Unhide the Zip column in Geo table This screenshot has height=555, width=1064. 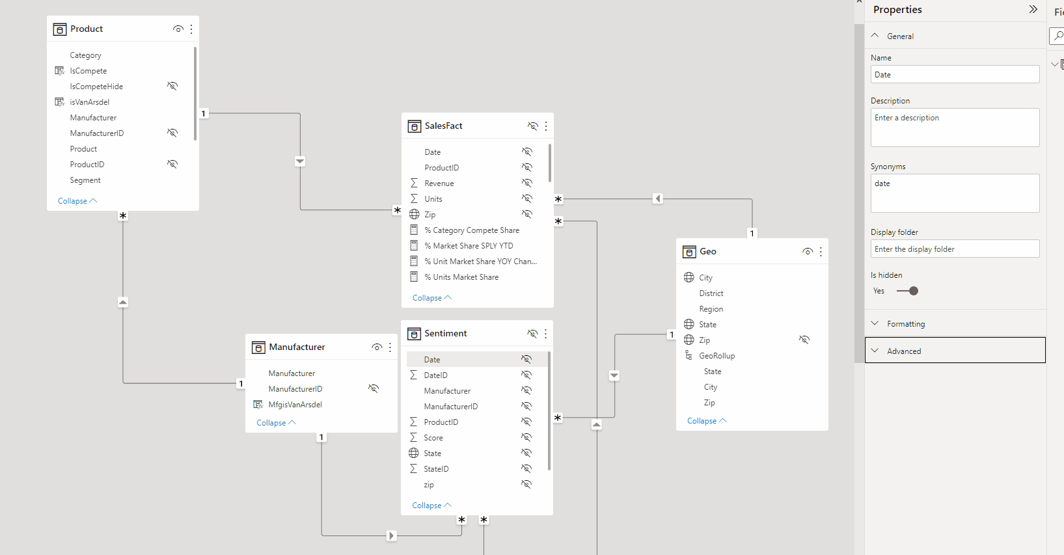tap(804, 340)
